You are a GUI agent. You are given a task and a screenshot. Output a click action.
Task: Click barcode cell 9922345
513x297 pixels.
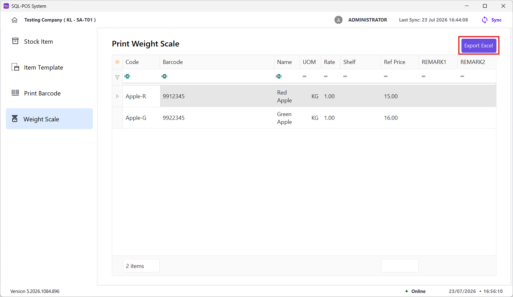217,118
